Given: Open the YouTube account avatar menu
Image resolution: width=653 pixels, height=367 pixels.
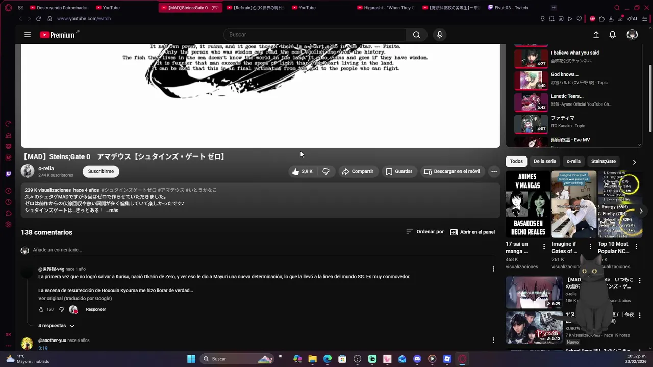Looking at the screenshot, I should (x=632, y=35).
